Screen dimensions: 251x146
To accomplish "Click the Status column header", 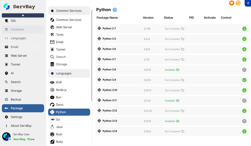I will tap(168, 18).
